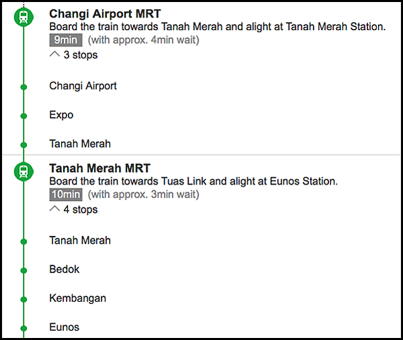This screenshot has height=340, width=403.
Task: Click the green dot beside Eunos
Action: pos(24,328)
